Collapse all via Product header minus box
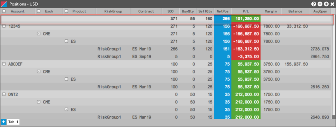This screenshot has width=336, height=127. [66, 11]
